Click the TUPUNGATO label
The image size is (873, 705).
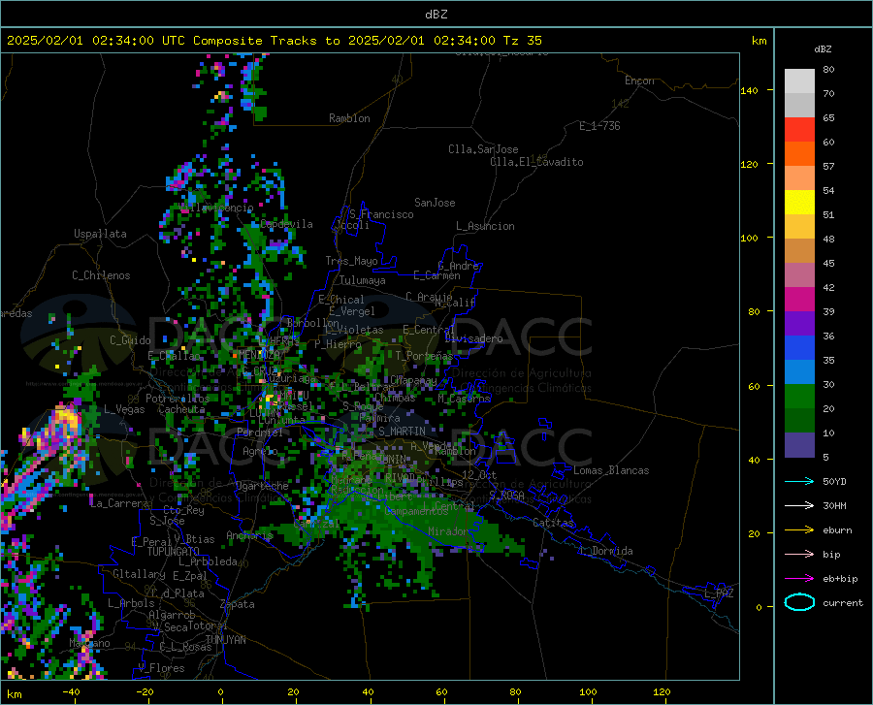174,552
